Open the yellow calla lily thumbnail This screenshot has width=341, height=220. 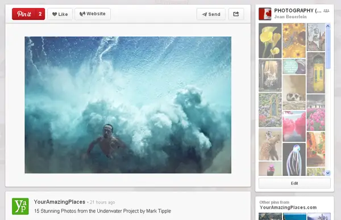click(270, 41)
